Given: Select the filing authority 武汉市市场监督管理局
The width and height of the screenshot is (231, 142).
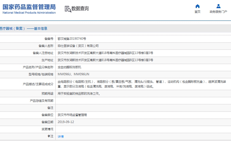Looking at the screenshot, I should (x=72, y=115).
